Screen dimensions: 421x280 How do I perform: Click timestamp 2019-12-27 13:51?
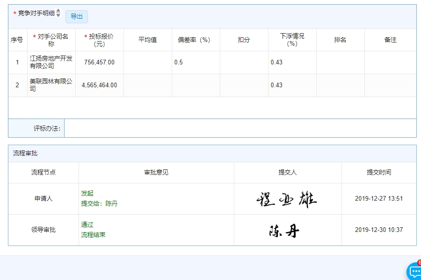[379, 198]
